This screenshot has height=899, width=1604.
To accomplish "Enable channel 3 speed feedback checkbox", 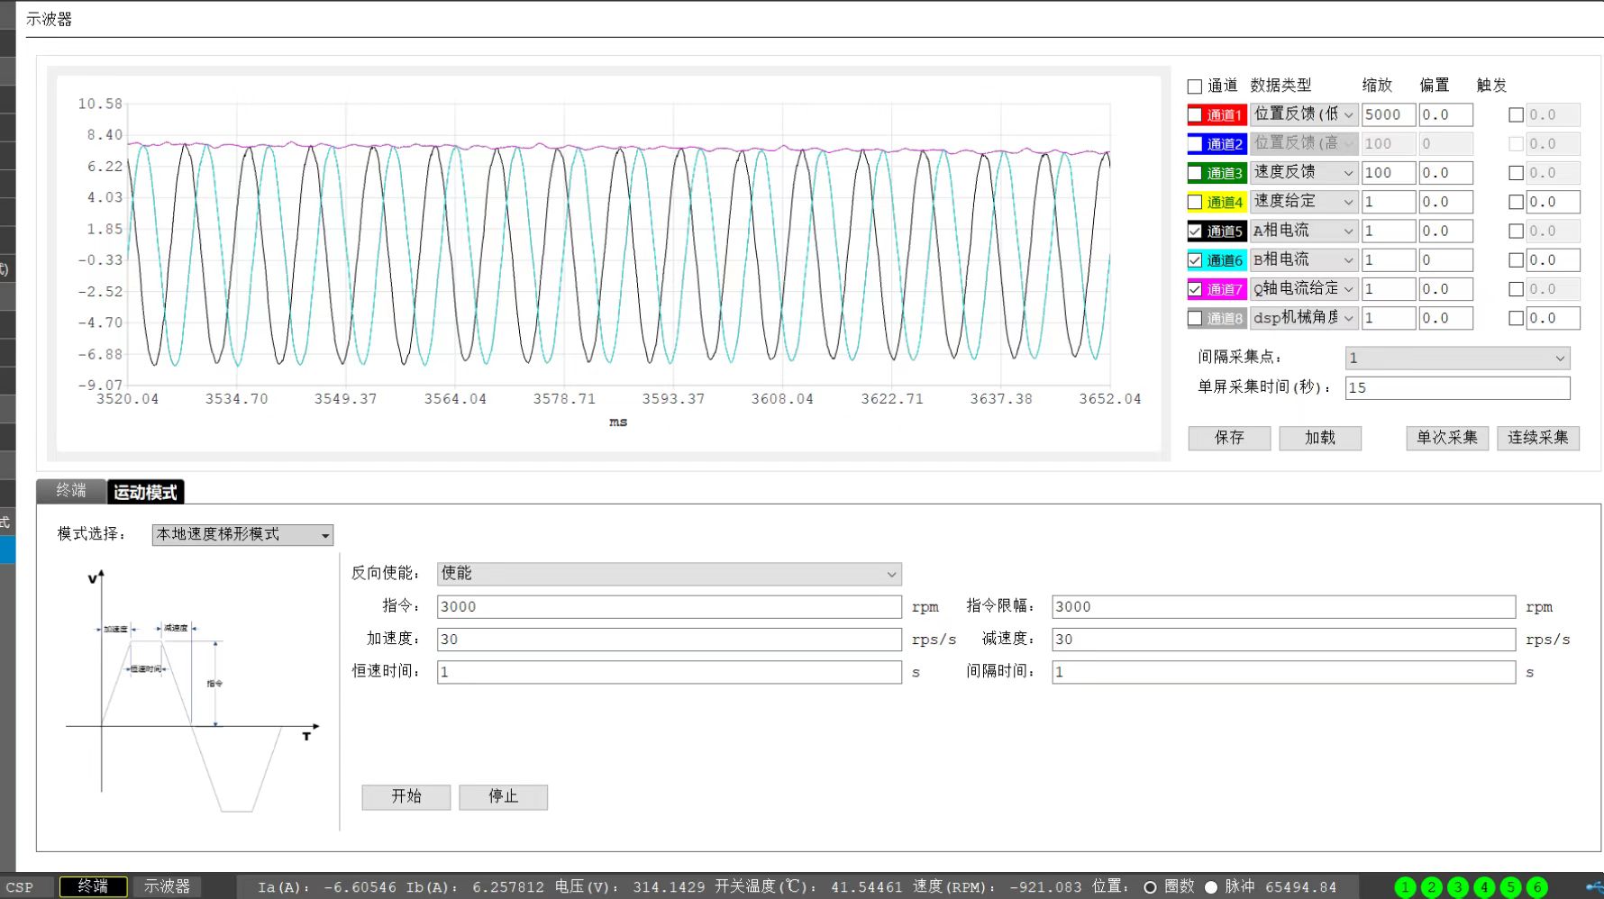I will pos(1195,173).
